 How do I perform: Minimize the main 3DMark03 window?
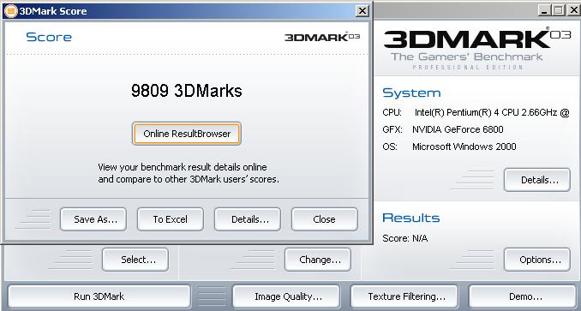(x=544, y=10)
